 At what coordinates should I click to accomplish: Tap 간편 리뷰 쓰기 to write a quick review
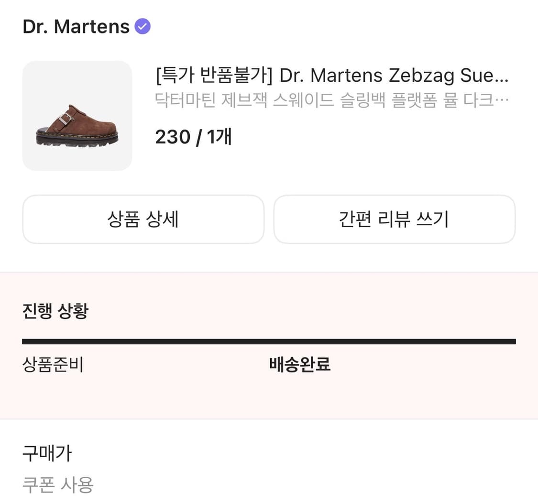coord(394,219)
